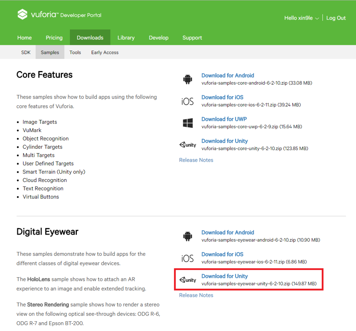Click the Cylinder Targets list item
Image resolution: width=356 pixels, height=331 pixels.
click(42, 147)
